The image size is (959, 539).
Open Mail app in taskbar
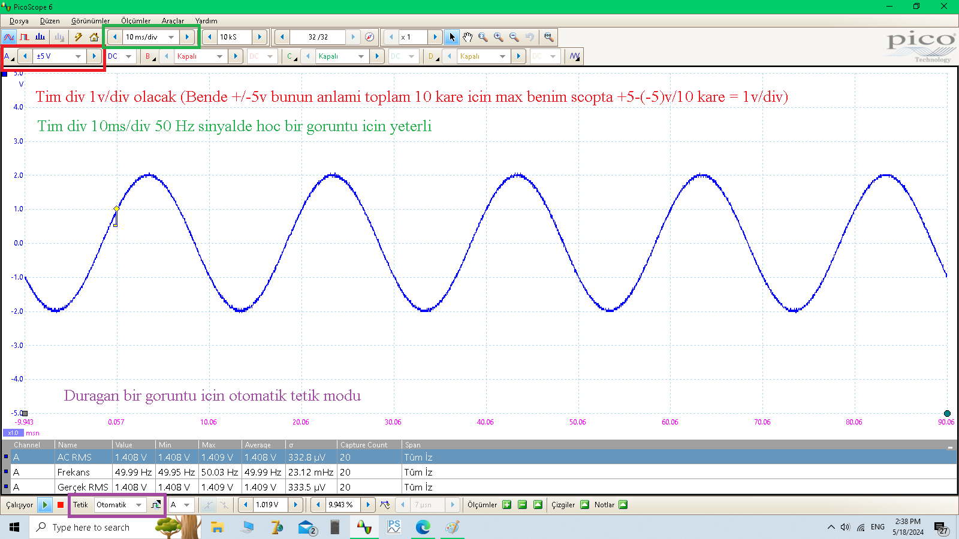306,527
